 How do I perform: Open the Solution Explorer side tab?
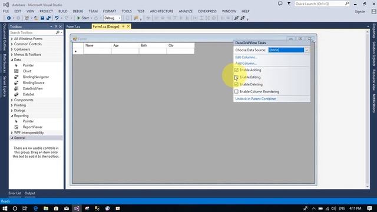374,54
